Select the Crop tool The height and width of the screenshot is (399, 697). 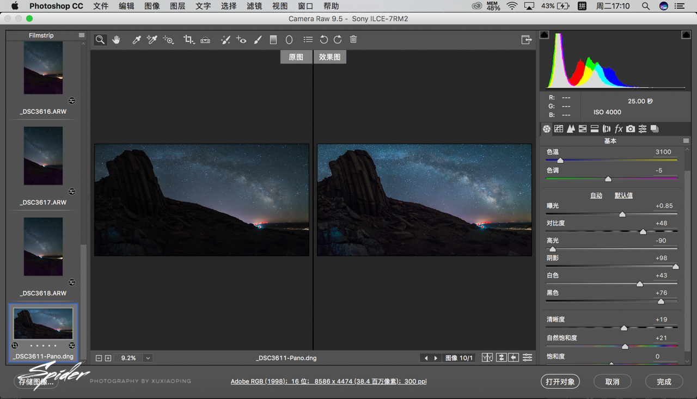(189, 40)
